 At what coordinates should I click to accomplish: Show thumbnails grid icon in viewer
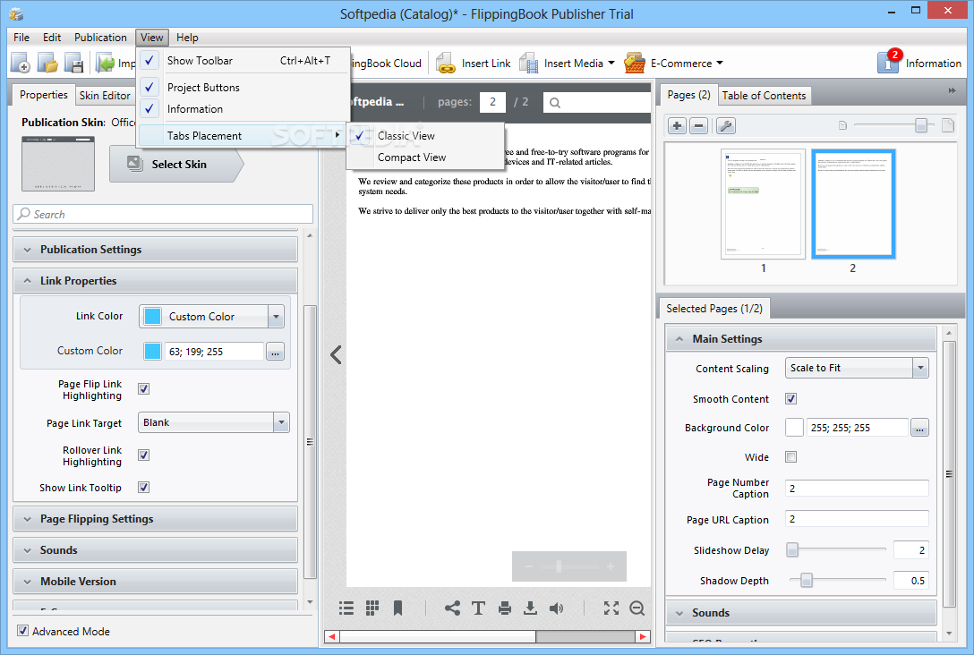372,608
